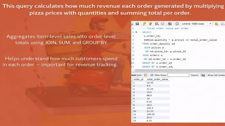Execute current statement with the second lightning icon
The width and height of the screenshot is (225, 126).
pos(150,24)
